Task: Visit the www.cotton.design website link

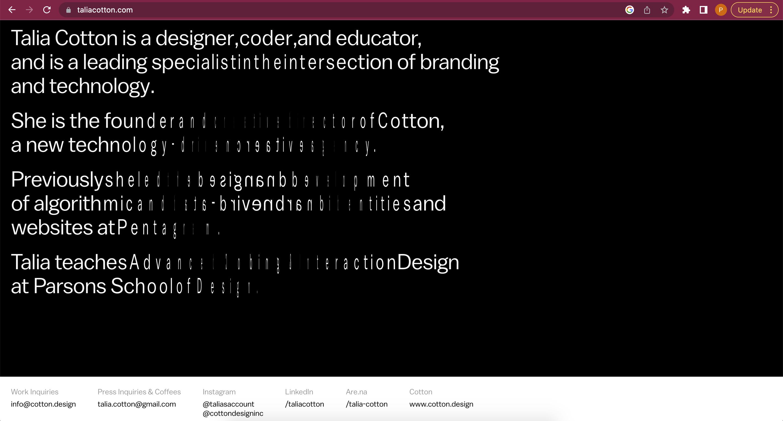Action: tap(441, 404)
